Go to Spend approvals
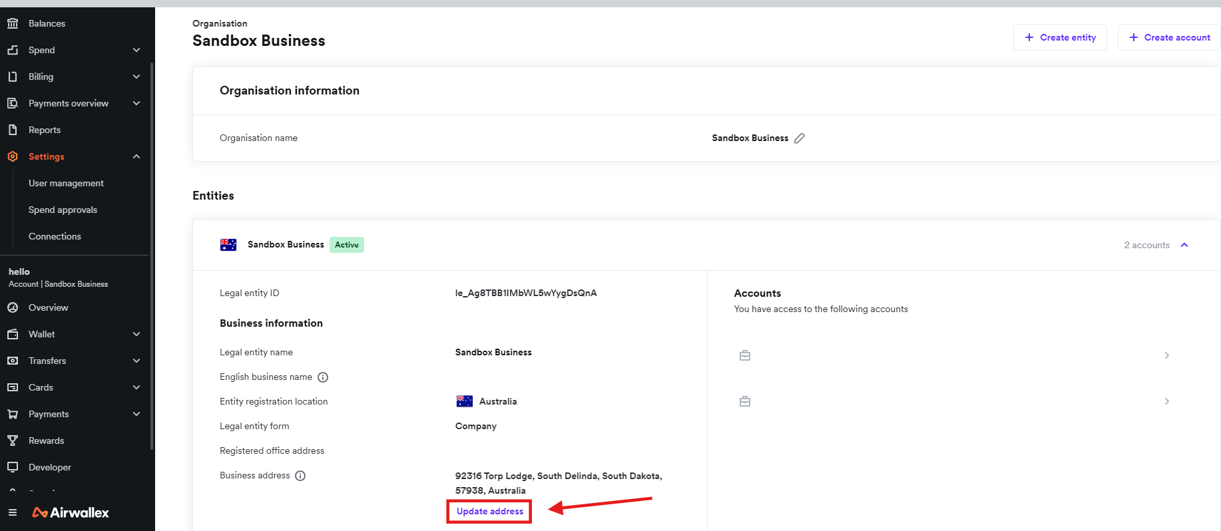 pyautogui.click(x=63, y=210)
